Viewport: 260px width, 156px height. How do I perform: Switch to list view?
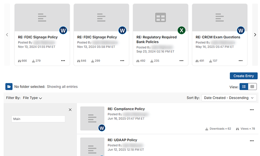(244, 87)
